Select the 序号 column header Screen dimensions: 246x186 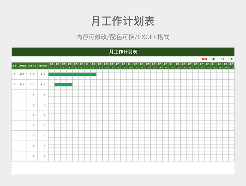15,66
